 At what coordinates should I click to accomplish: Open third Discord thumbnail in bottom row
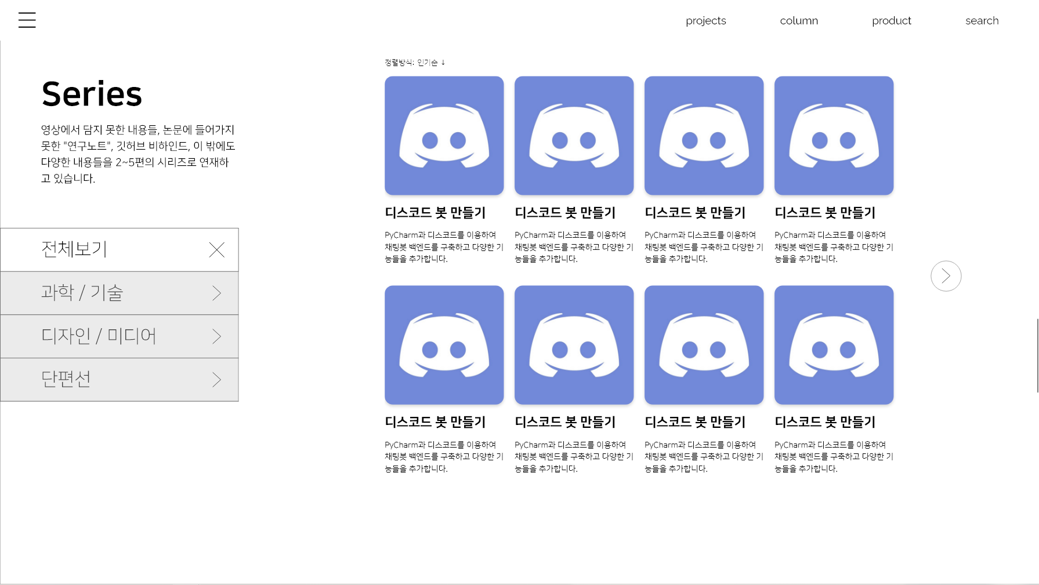coord(704,345)
